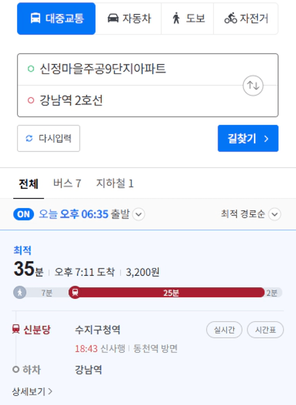296x405 pixels.
Task: Expand 상세보기 route details
Action: click(32, 392)
